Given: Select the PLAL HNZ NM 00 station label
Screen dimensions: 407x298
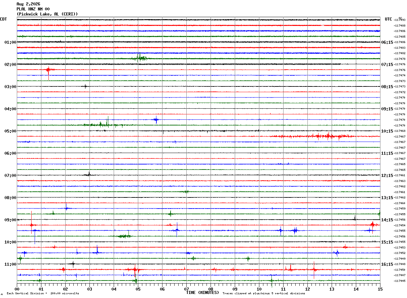Looking at the screenshot, I should (x=33, y=9).
